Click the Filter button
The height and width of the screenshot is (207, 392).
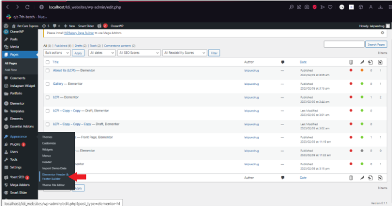[214, 53]
